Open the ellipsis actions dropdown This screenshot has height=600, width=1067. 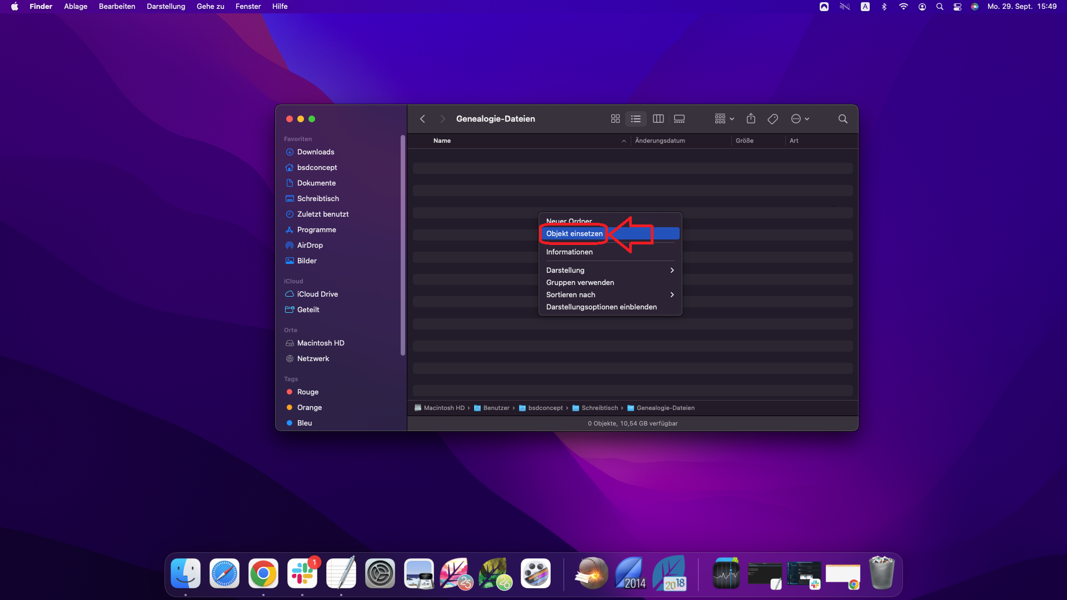click(800, 119)
